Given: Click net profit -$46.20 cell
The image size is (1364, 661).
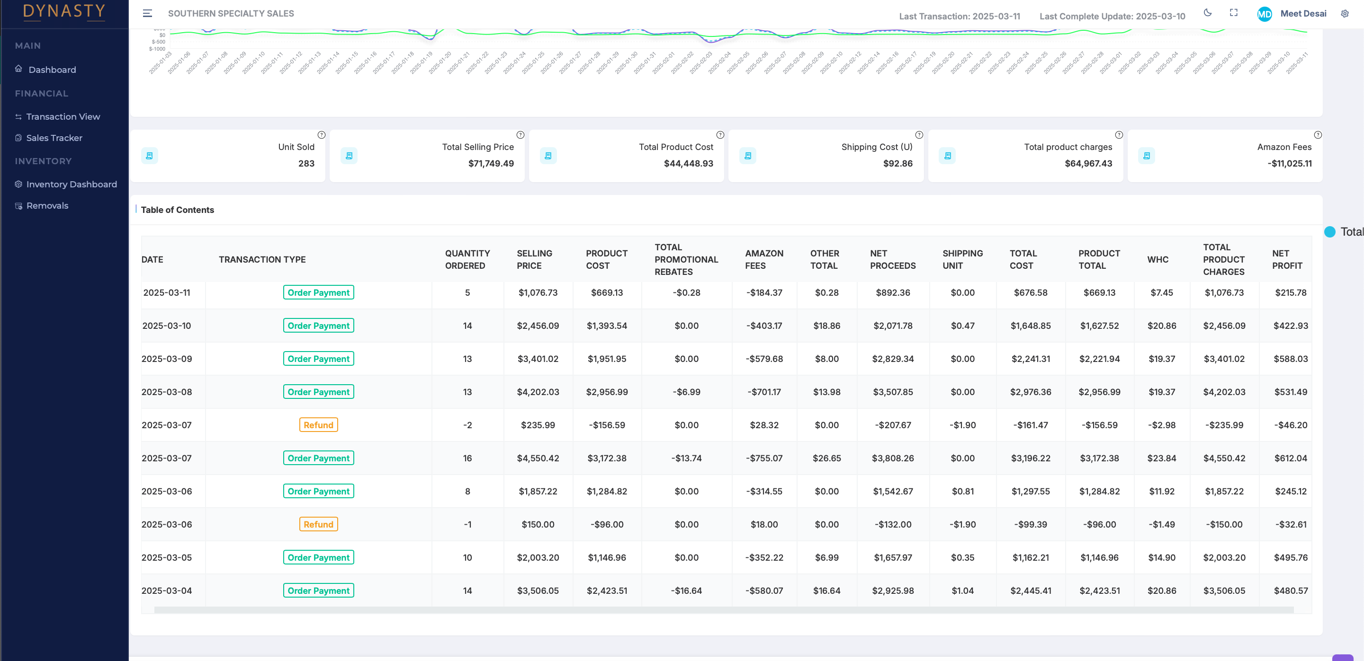Looking at the screenshot, I should (x=1291, y=425).
